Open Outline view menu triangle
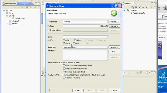 coord(155,7)
